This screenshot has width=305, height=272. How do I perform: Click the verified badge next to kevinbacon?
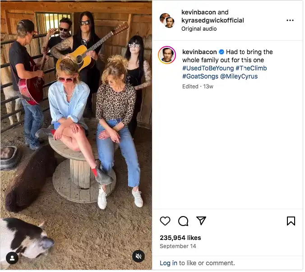pos(221,52)
